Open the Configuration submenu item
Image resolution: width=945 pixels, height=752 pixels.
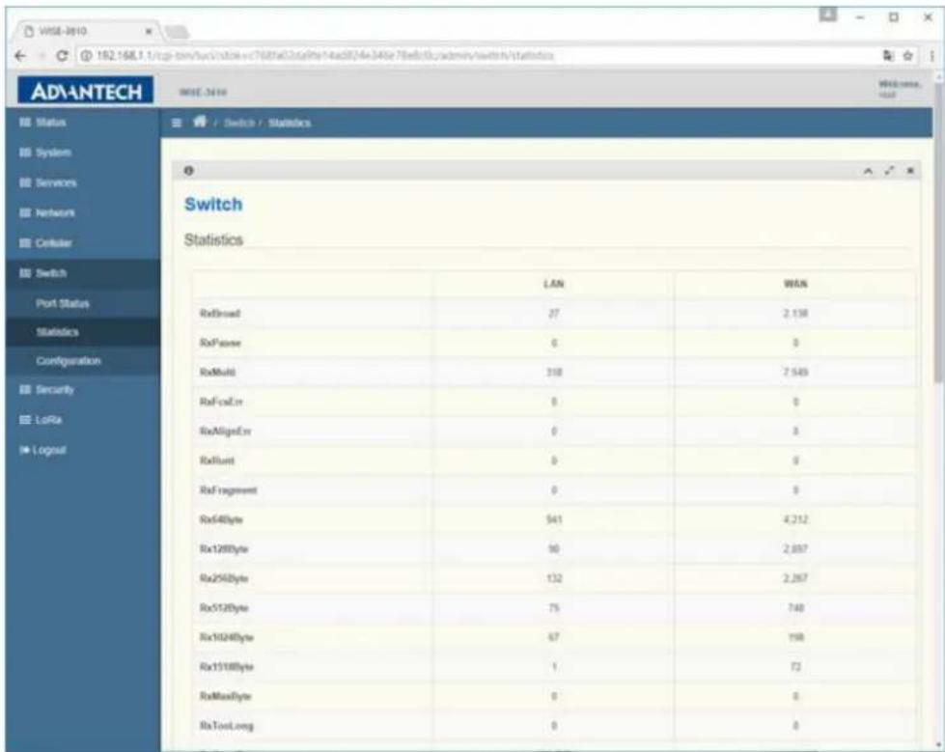coord(69,361)
